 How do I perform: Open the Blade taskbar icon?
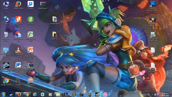coord(97,95)
